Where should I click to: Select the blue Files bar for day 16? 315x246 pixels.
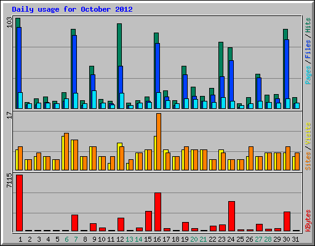point(157,68)
